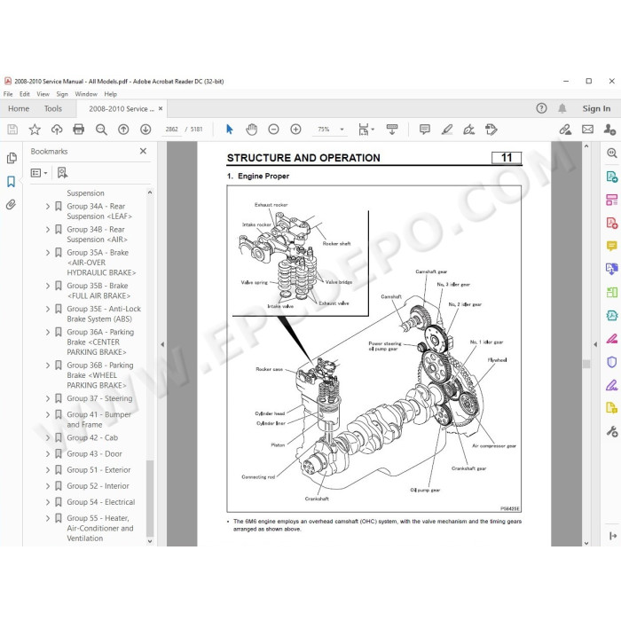Open the share with others person icon
Image resolution: width=621 pixels, height=621 pixels.
[x=609, y=130]
